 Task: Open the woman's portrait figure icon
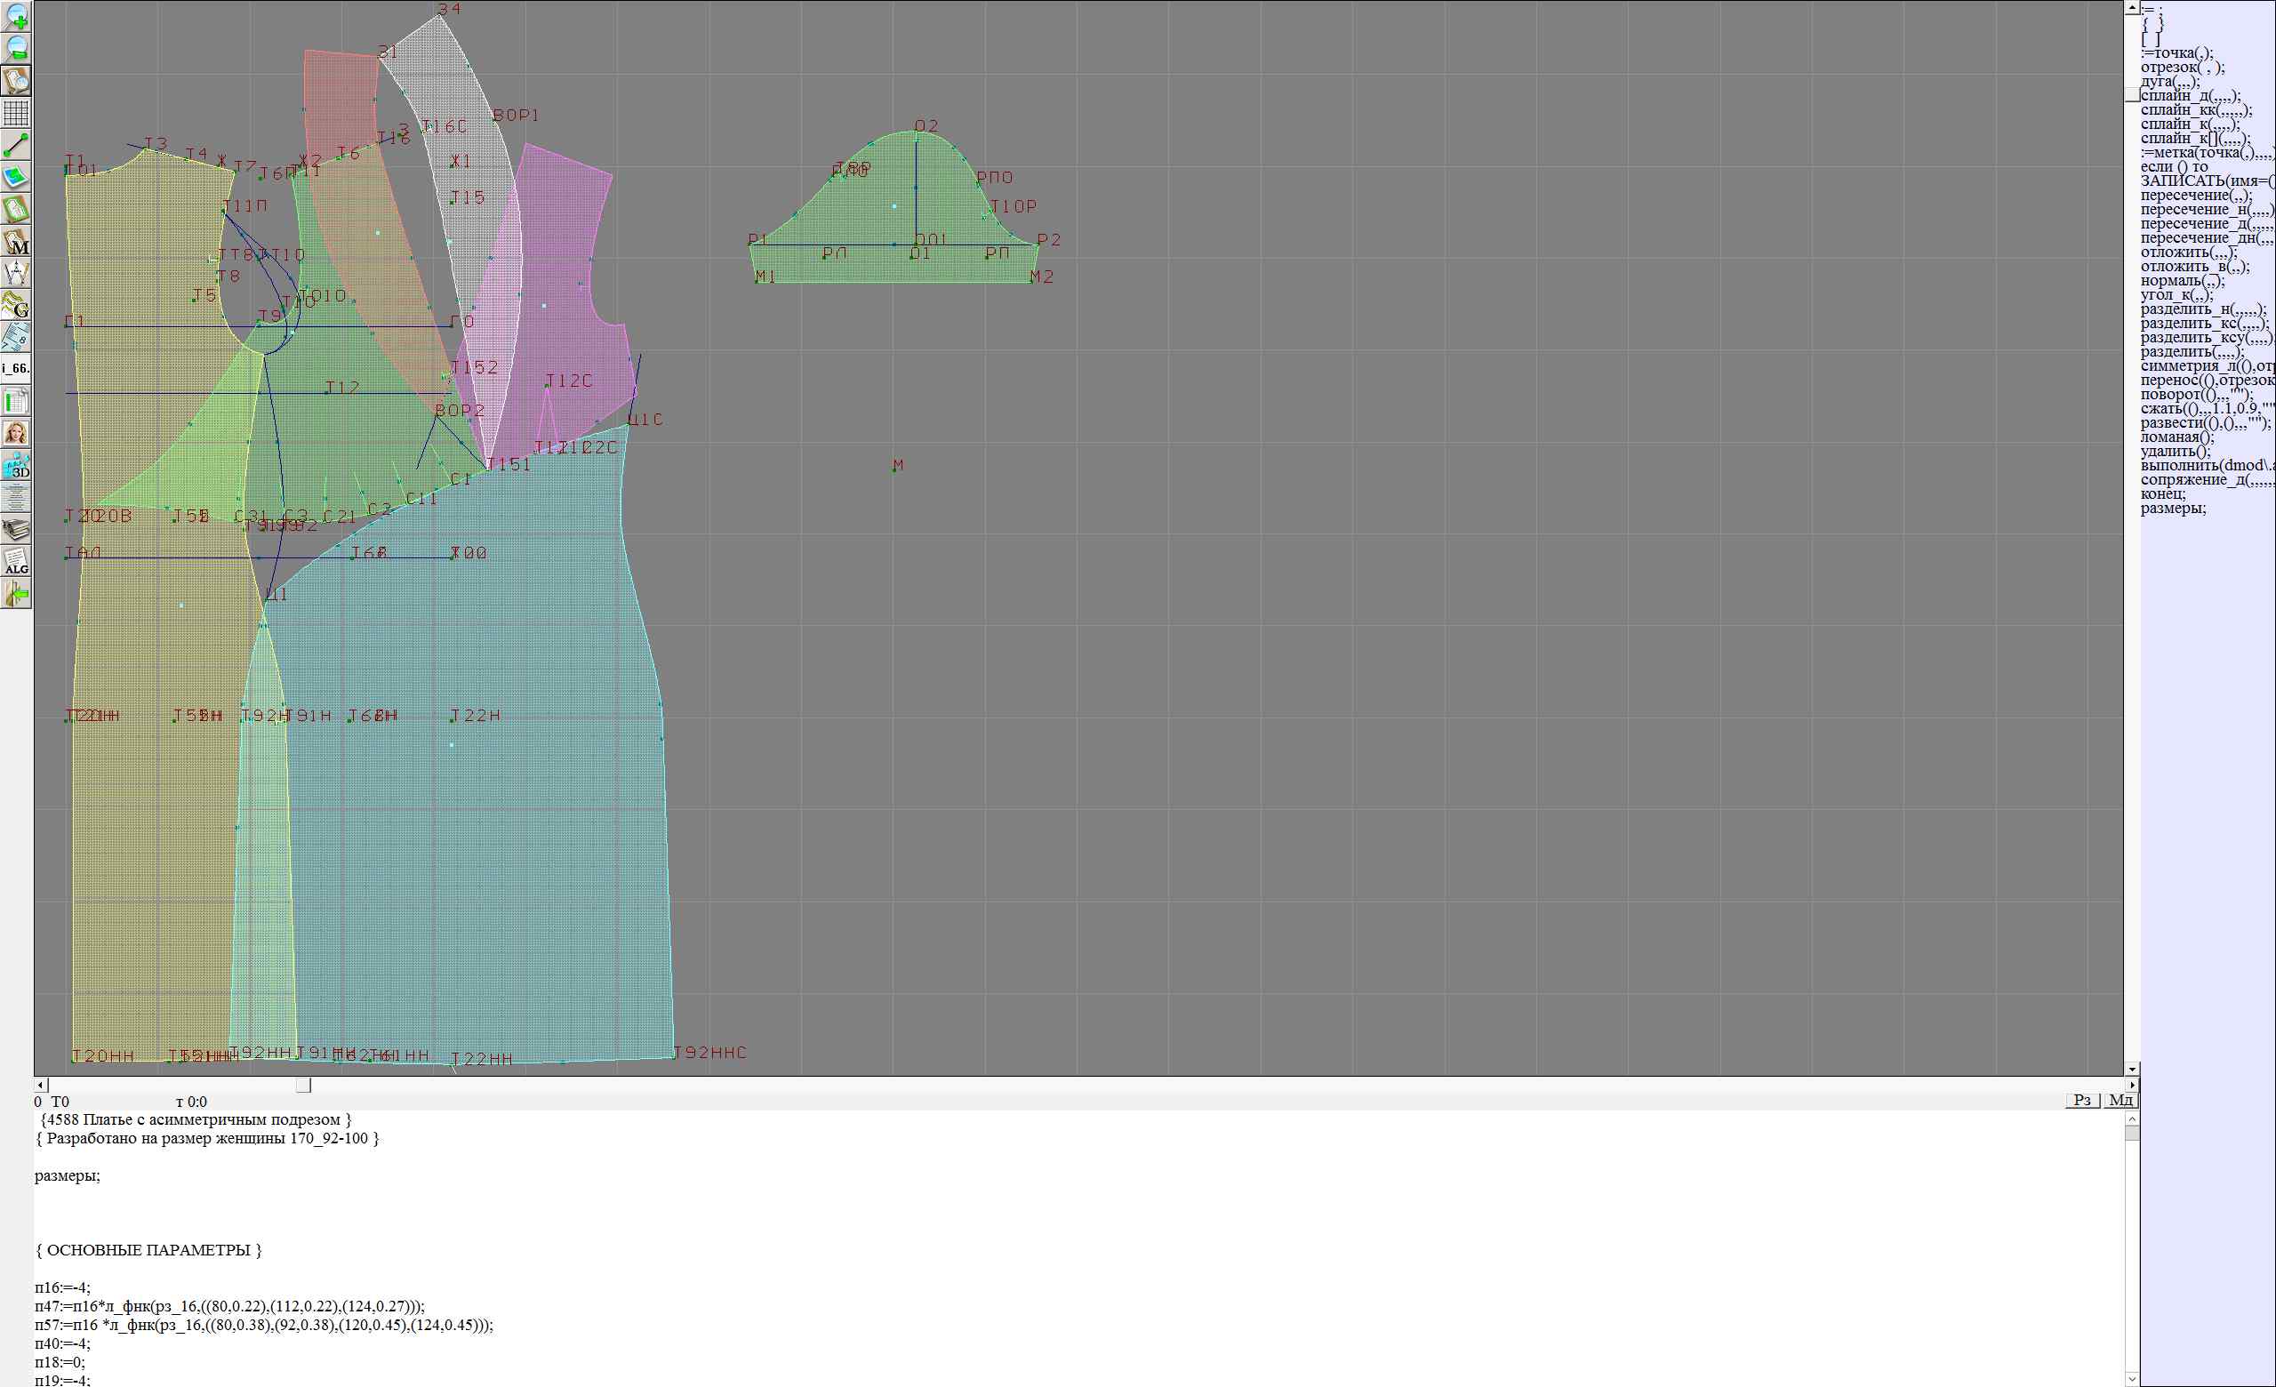(17, 433)
